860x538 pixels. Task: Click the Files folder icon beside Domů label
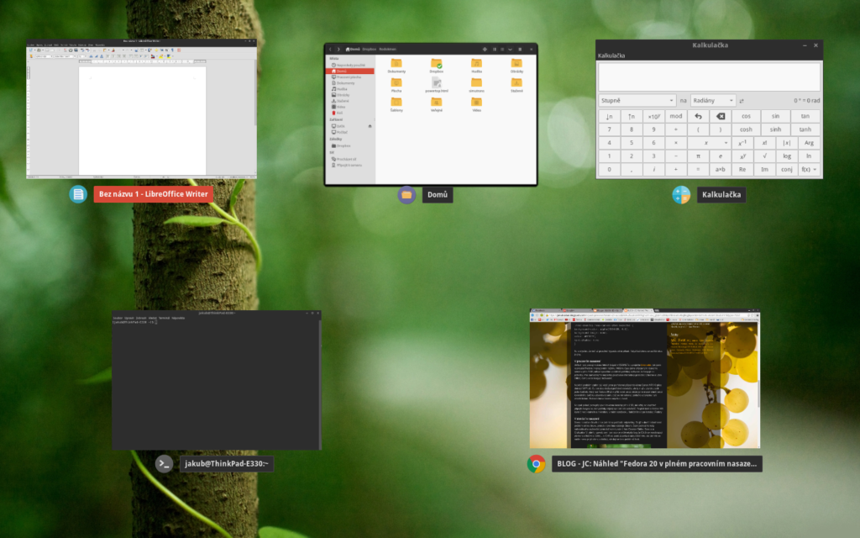pos(406,195)
